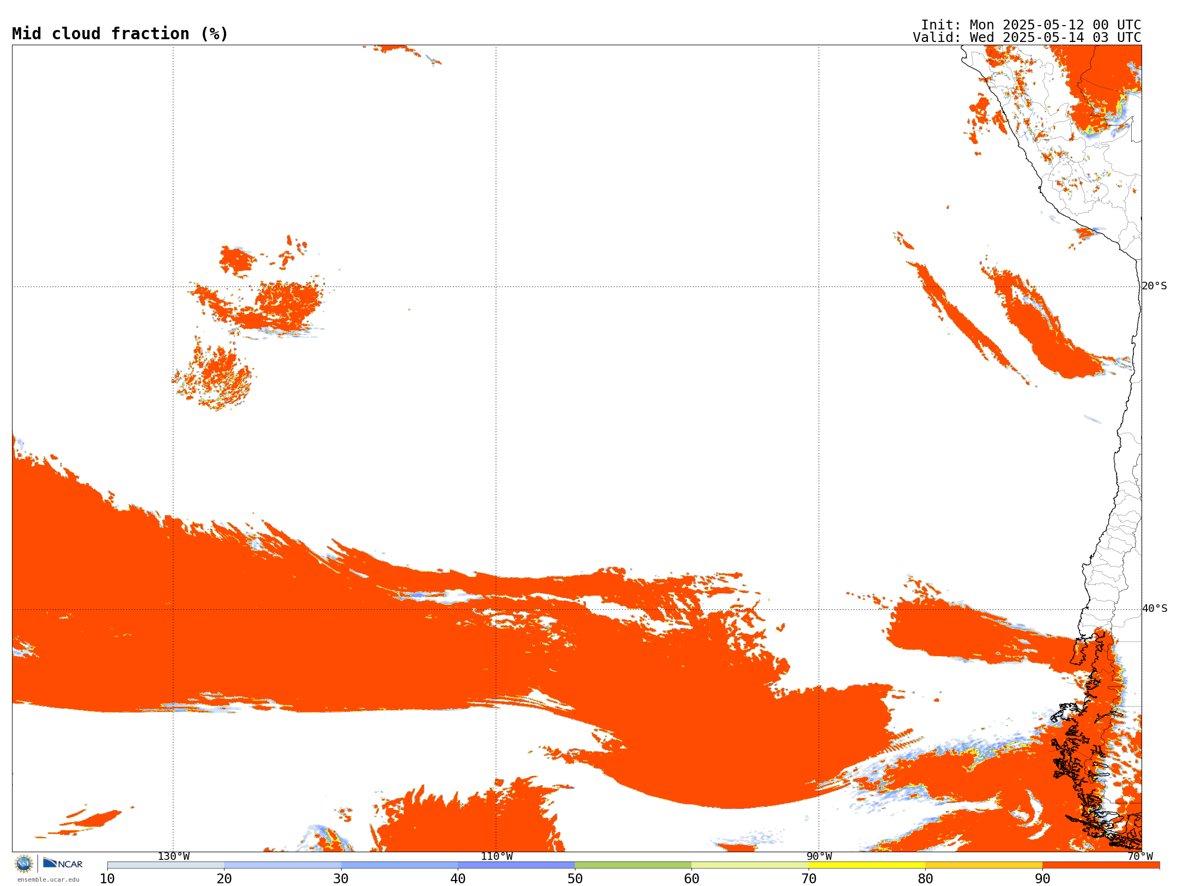Click the 'Mid cloud fraction (%)' title

click(120, 34)
